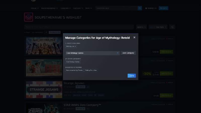The image size is (201, 113).
Task: Click Strange Jigsaws edit categories icon
Action: (88, 87)
